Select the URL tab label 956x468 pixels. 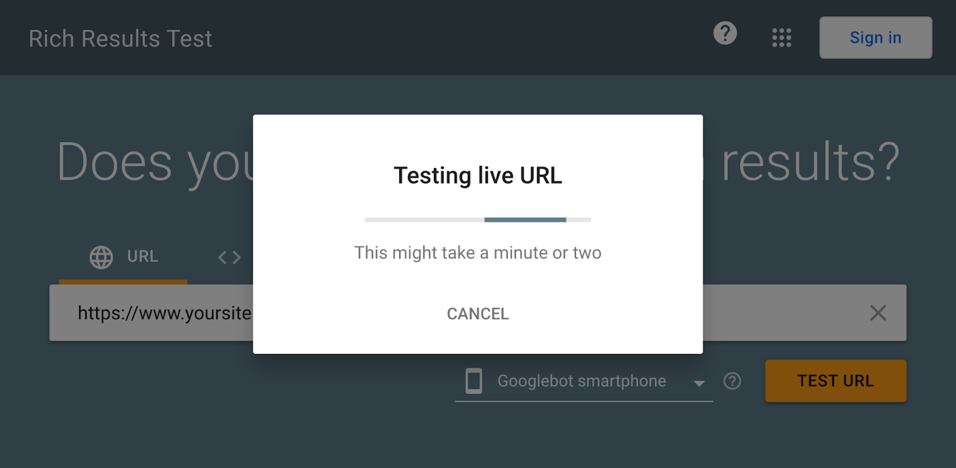[142, 257]
